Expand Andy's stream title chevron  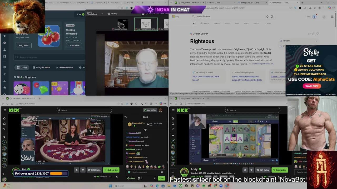pos(235,173)
